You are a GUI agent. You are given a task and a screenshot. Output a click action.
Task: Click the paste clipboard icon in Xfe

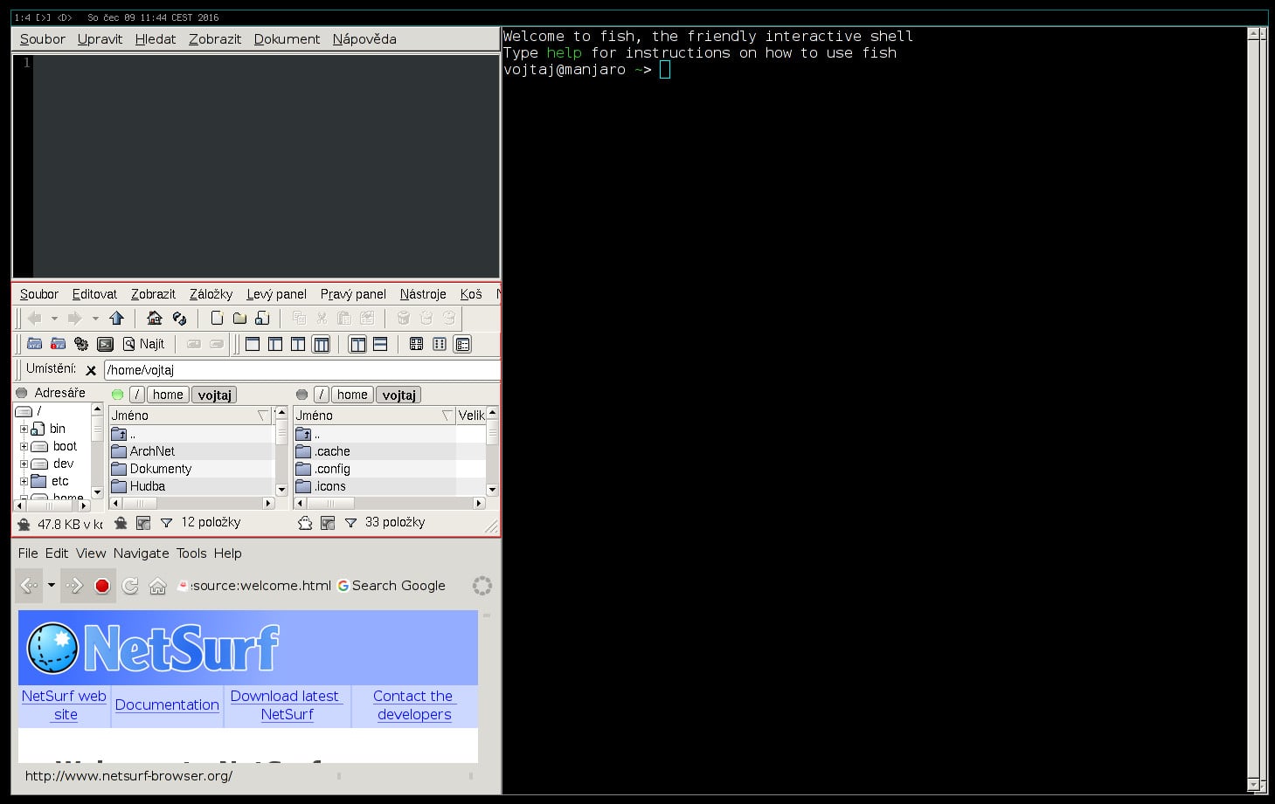[x=344, y=319]
